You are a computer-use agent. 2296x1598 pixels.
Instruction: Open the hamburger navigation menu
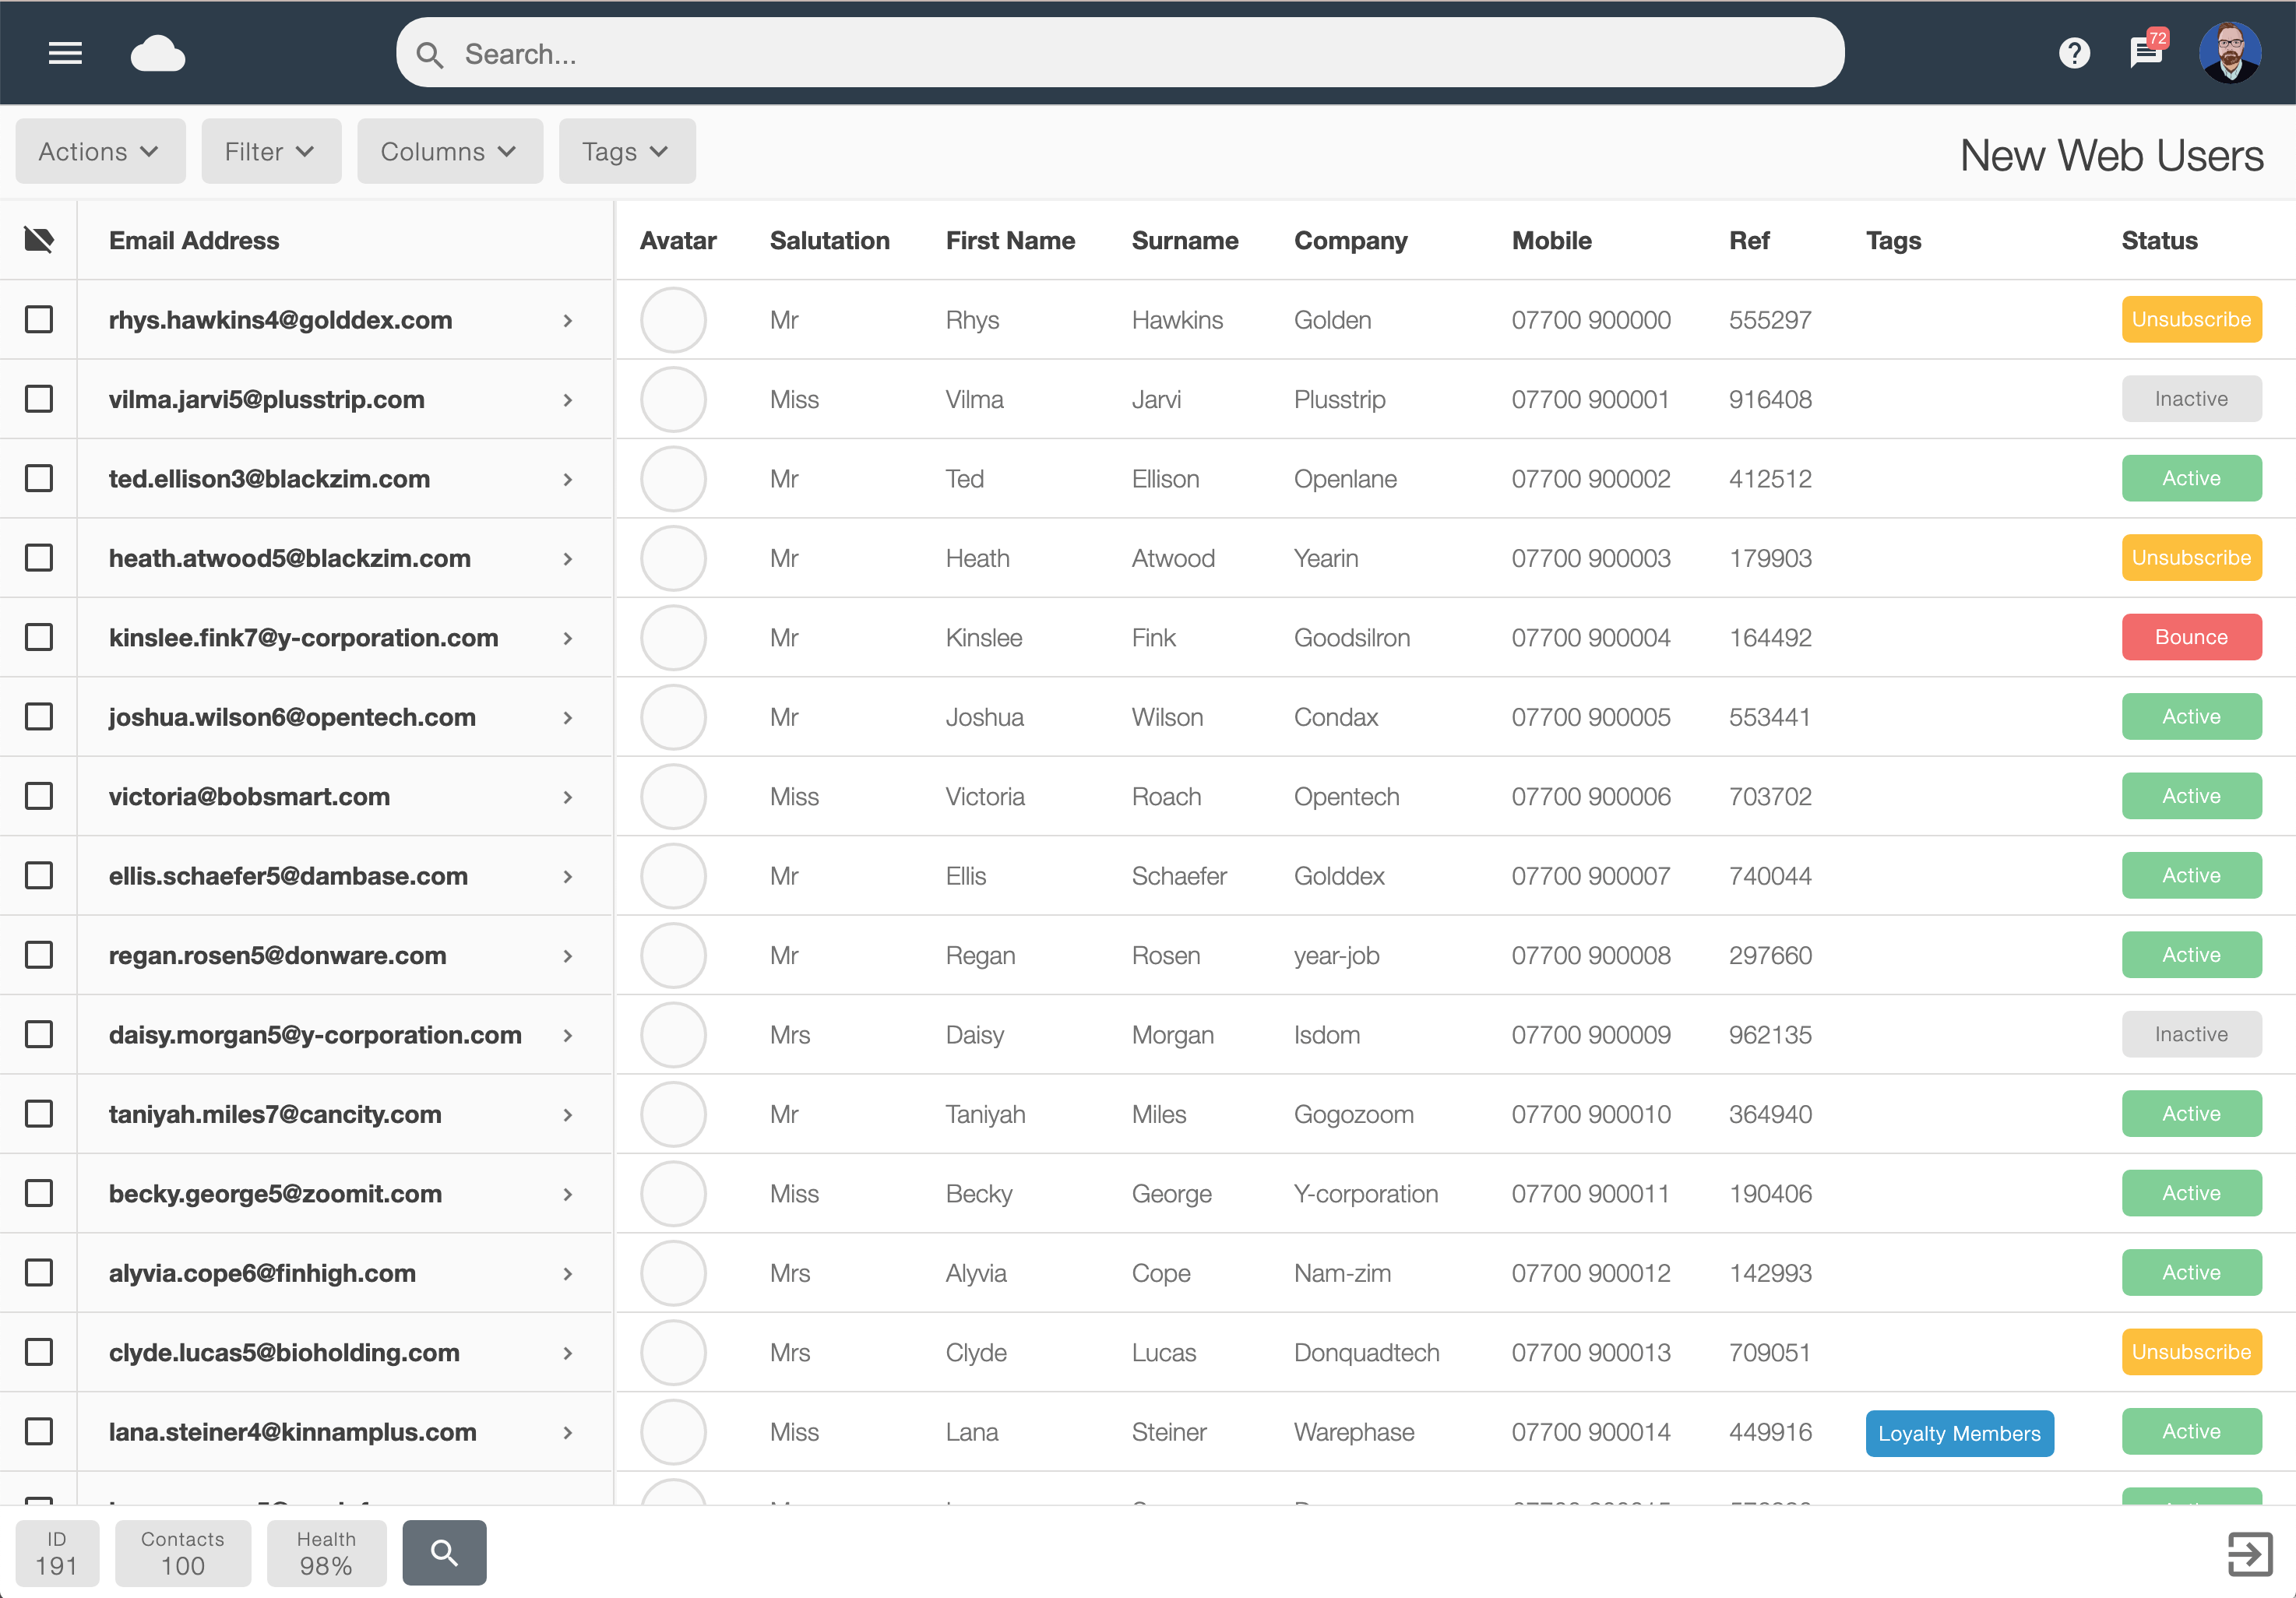pyautogui.click(x=65, y=53)
